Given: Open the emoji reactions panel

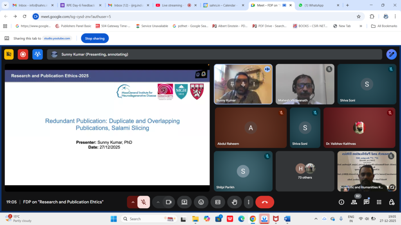Looking at the screenshot, I should [201, 202].
